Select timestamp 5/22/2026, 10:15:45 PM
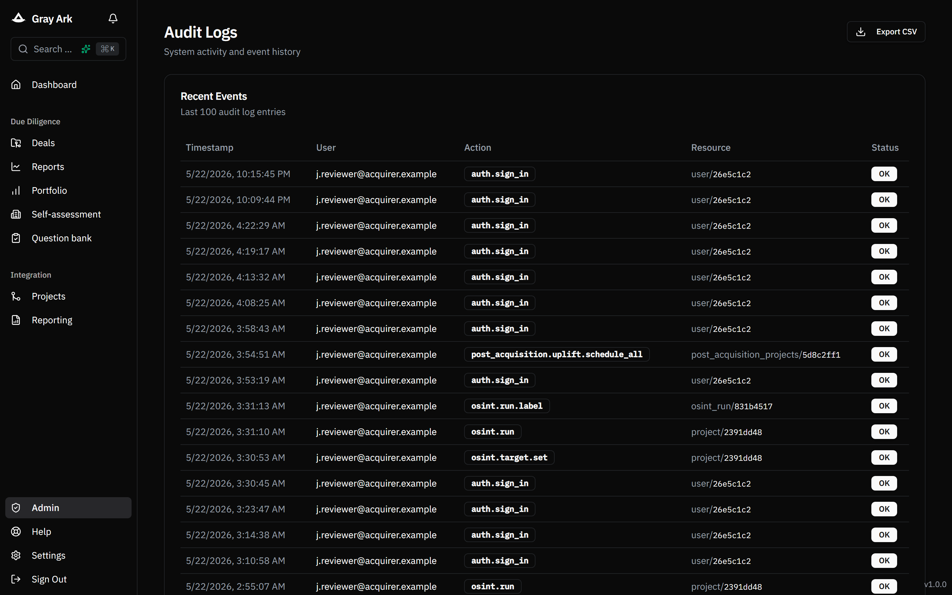952x595 pixels. pos(238,174)
